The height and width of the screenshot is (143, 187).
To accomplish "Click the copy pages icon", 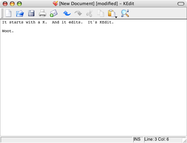I will (x=101, y=13).
